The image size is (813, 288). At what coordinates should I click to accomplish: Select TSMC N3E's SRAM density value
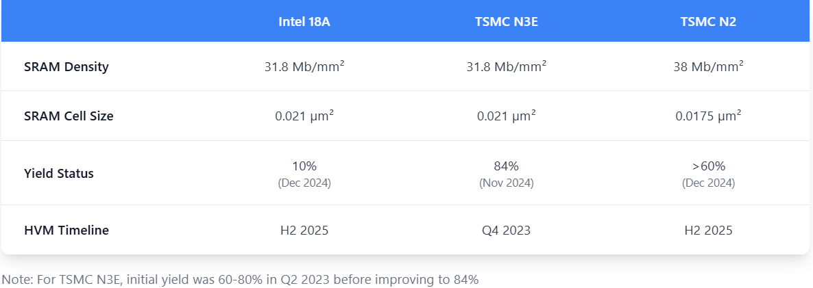pyautogui.click(x=506, y=67)
